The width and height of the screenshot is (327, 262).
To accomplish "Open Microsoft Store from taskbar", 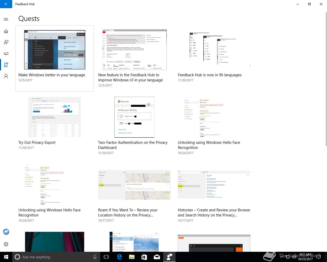I will 144,257.
